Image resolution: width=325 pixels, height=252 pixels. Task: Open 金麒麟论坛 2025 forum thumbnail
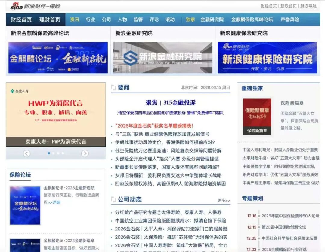tap(25, 205)
